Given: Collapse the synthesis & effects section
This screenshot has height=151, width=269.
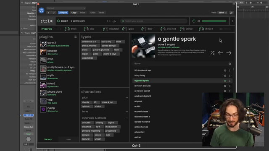Looking at the screenshot, I should [x=127, y=118].
